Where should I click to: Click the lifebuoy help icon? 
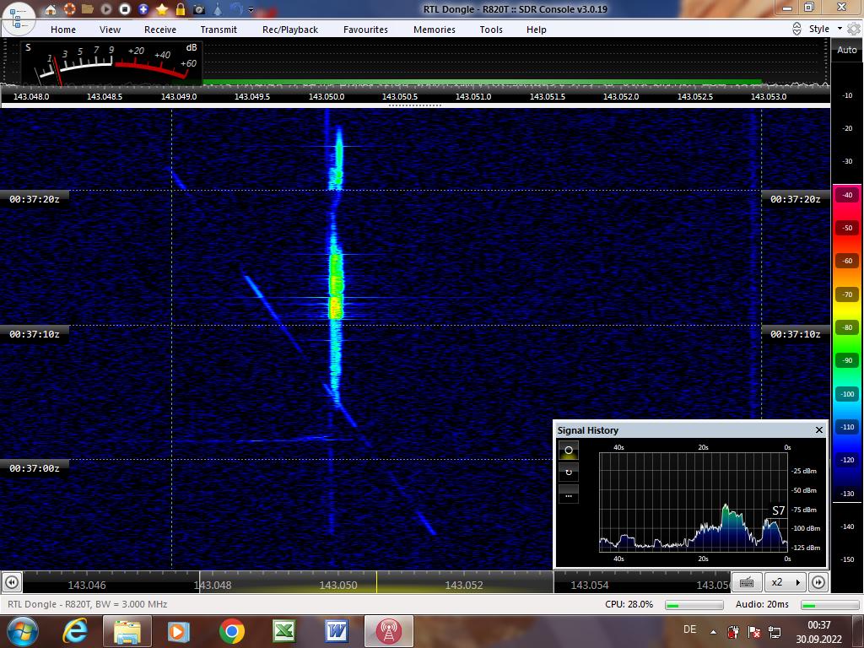tap(69, 8)
